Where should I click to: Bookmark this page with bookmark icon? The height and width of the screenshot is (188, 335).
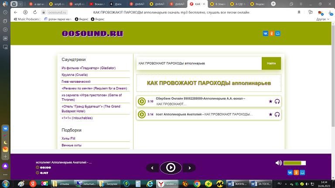299,12
